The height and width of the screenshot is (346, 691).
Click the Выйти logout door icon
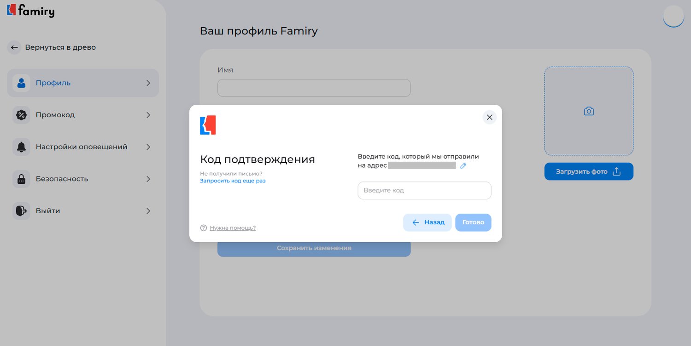click(x=21, y=211)
